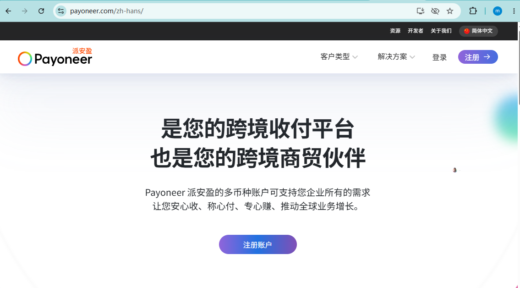Click the heading 是您的跨境收付平台
520x288 pixels.
pyautogui.click(x=257, y=129)
